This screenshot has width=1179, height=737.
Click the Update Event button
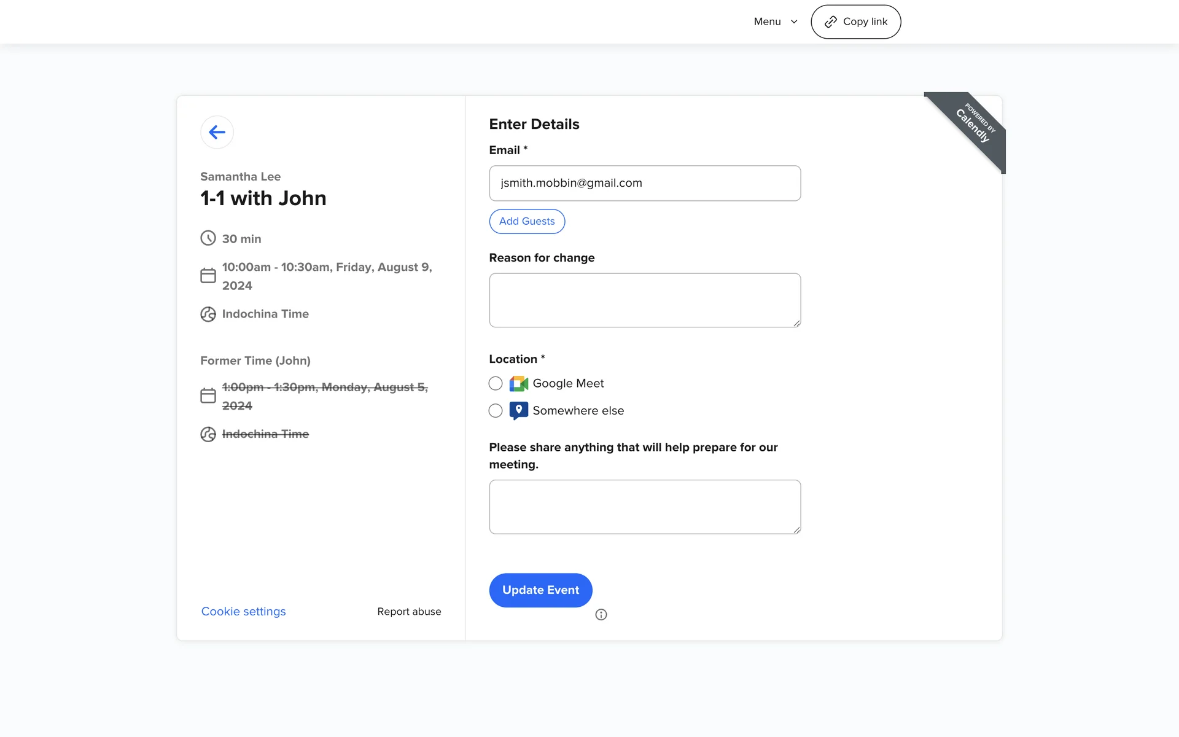pos(540,590)
